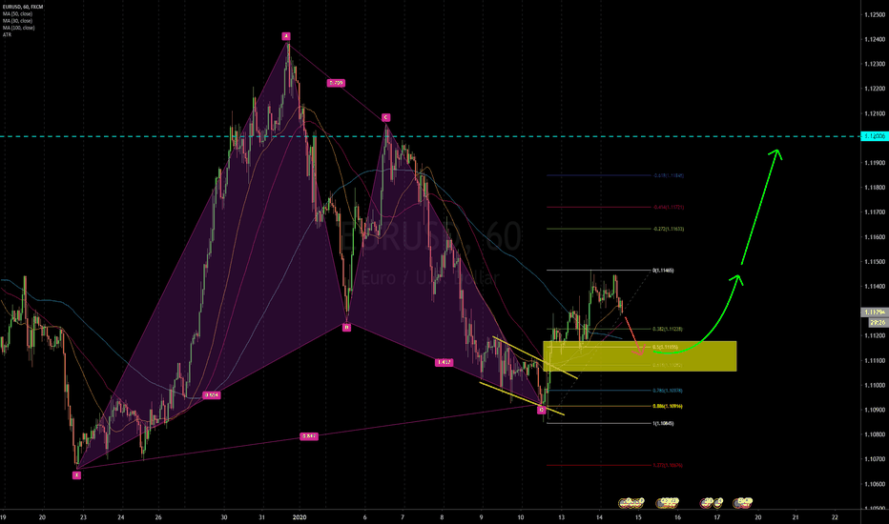This screenshot has height=524, width=889.
Task: Click the red downward arrow drawing
Action: coord(633,330)
